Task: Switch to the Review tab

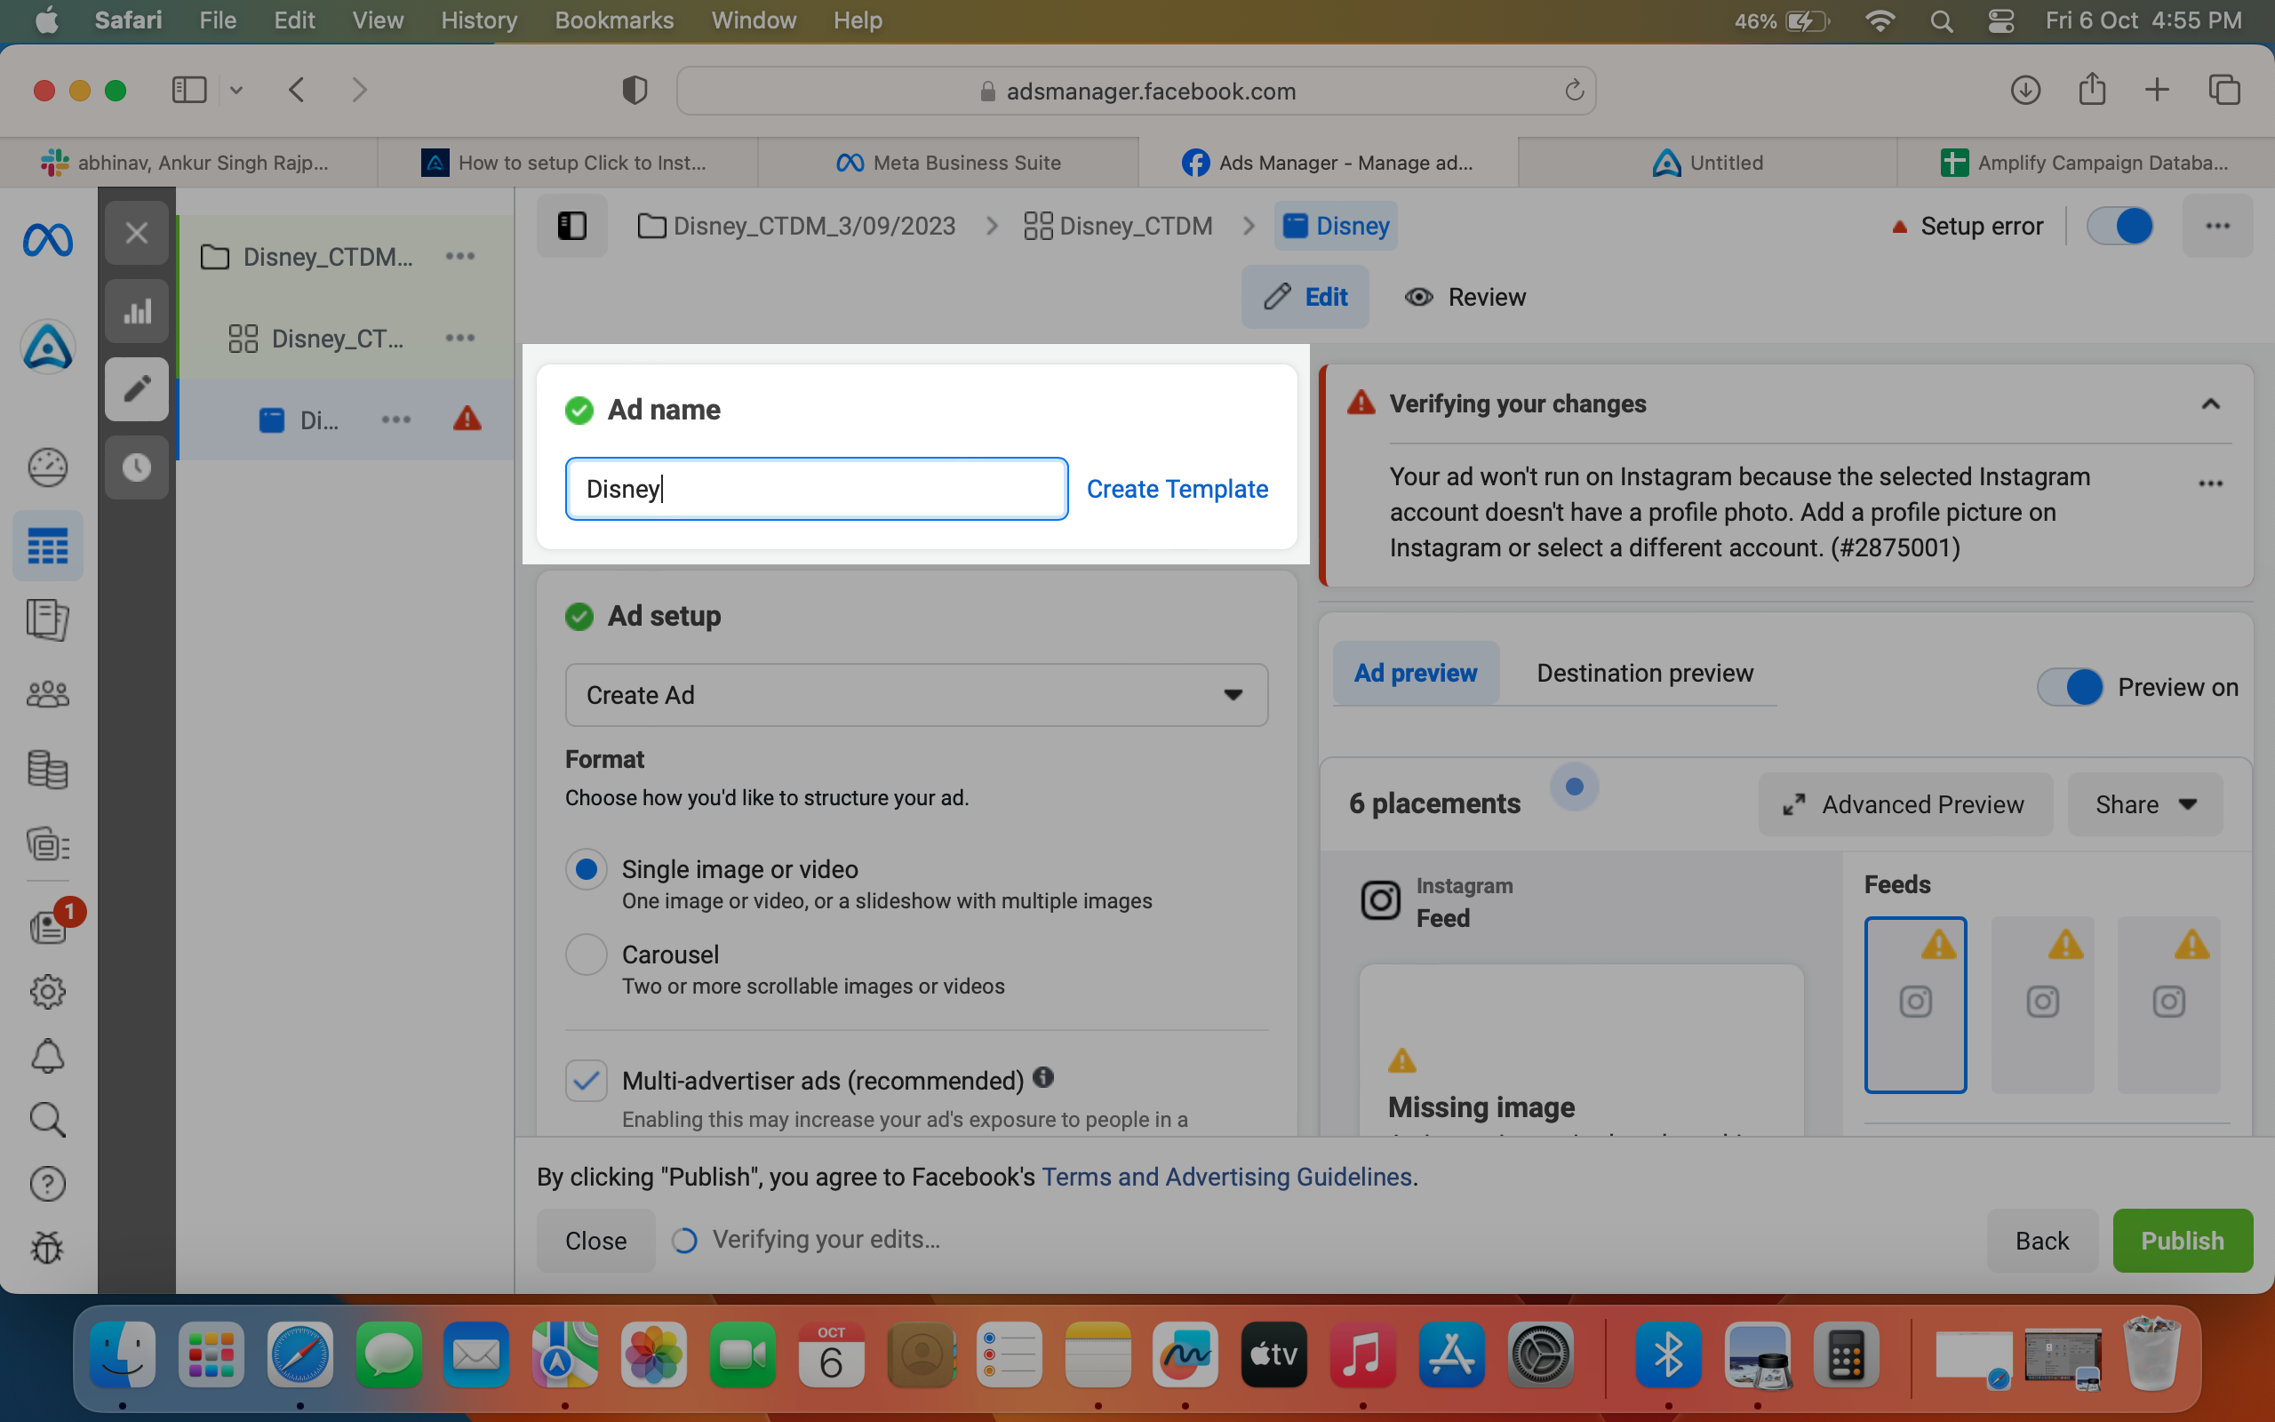Action: [x=1465, y=297]
